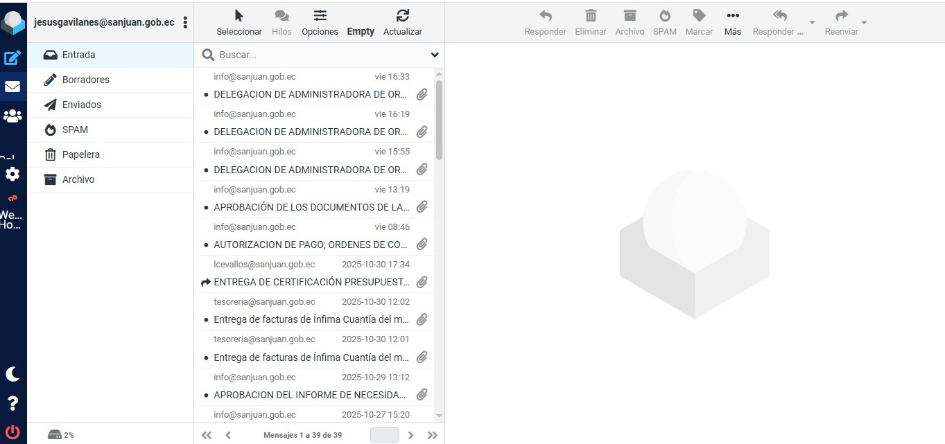Screen dimensions: 945x444
Task: Toggle dark mode moon icon
Action: pyautogui.click(x=12, y=374)
